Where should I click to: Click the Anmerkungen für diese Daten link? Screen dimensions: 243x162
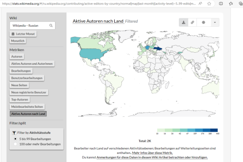117,157
